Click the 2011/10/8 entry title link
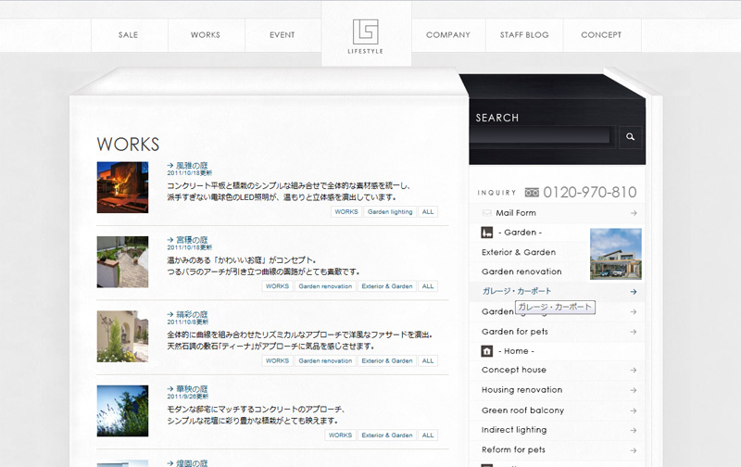 192,314
